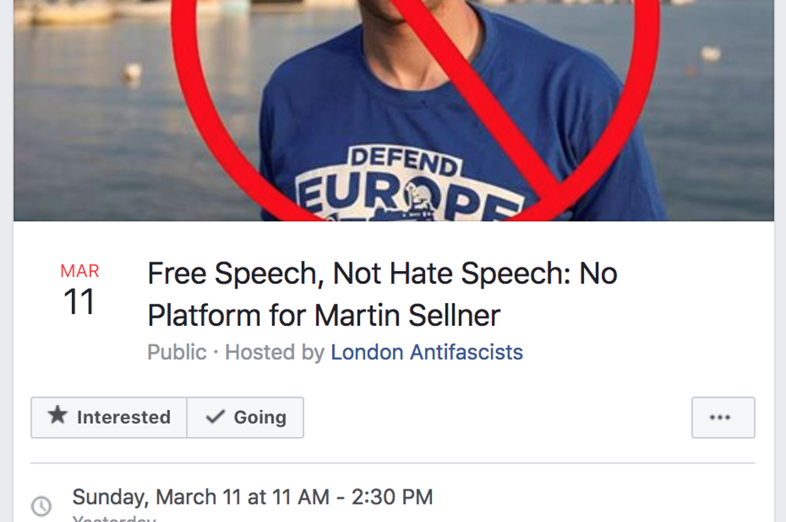Click the clock icon beside event time

point(42,506)
